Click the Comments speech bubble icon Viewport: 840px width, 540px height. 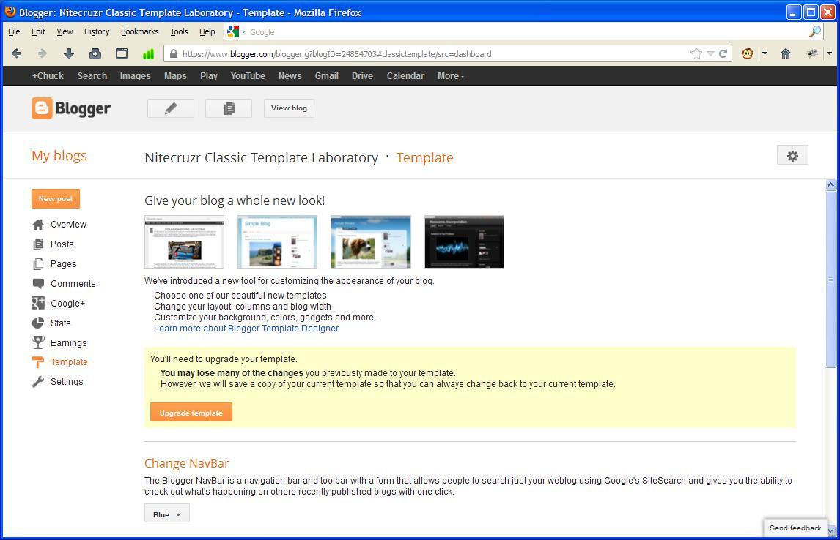[x=38, y=283]
